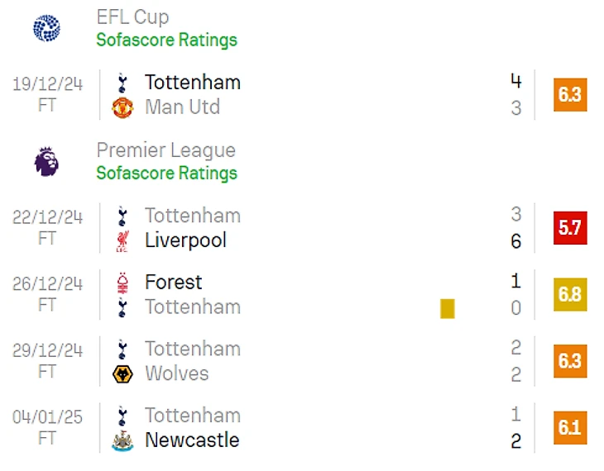The height and width of the screenshot is (471, 604).
Task: Click the 04/01/25 match date
Action: 48,416
